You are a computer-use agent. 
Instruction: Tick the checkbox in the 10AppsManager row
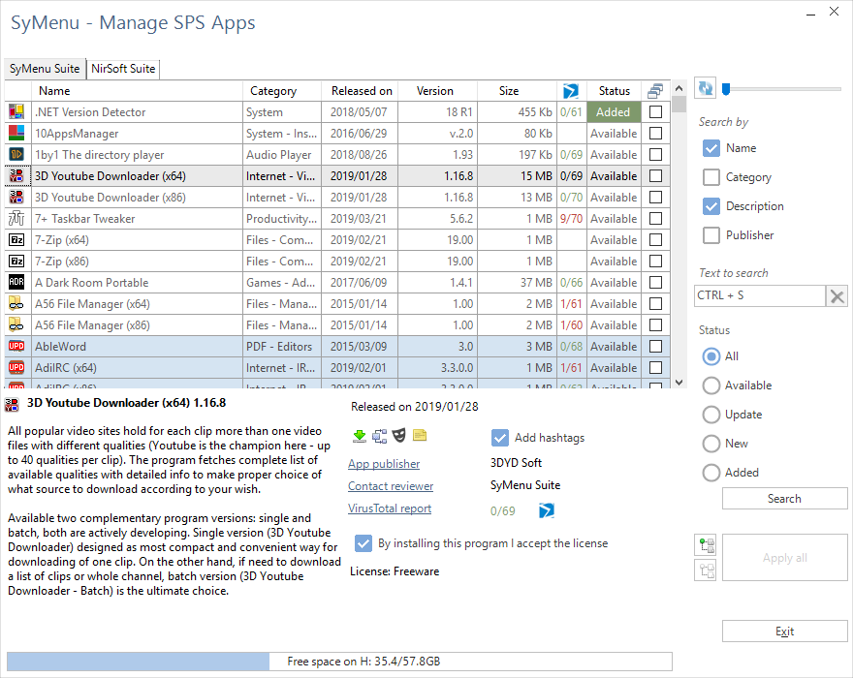pos(656,134)
